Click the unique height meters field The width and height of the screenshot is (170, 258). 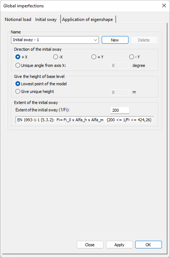[120, 92]
